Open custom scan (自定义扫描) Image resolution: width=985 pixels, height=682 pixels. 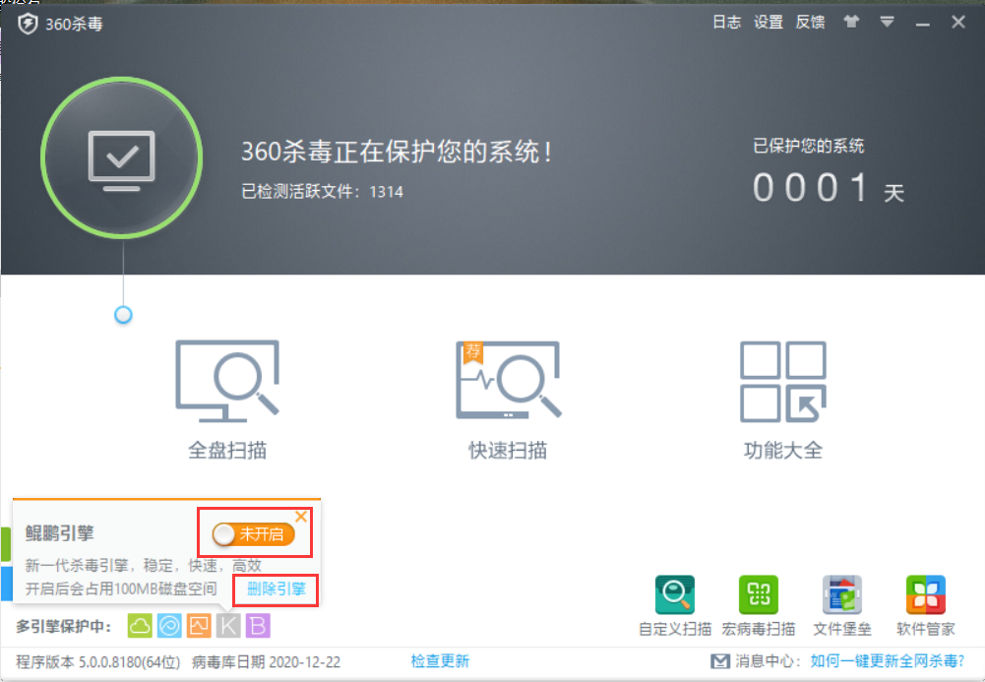pos(674,595)
